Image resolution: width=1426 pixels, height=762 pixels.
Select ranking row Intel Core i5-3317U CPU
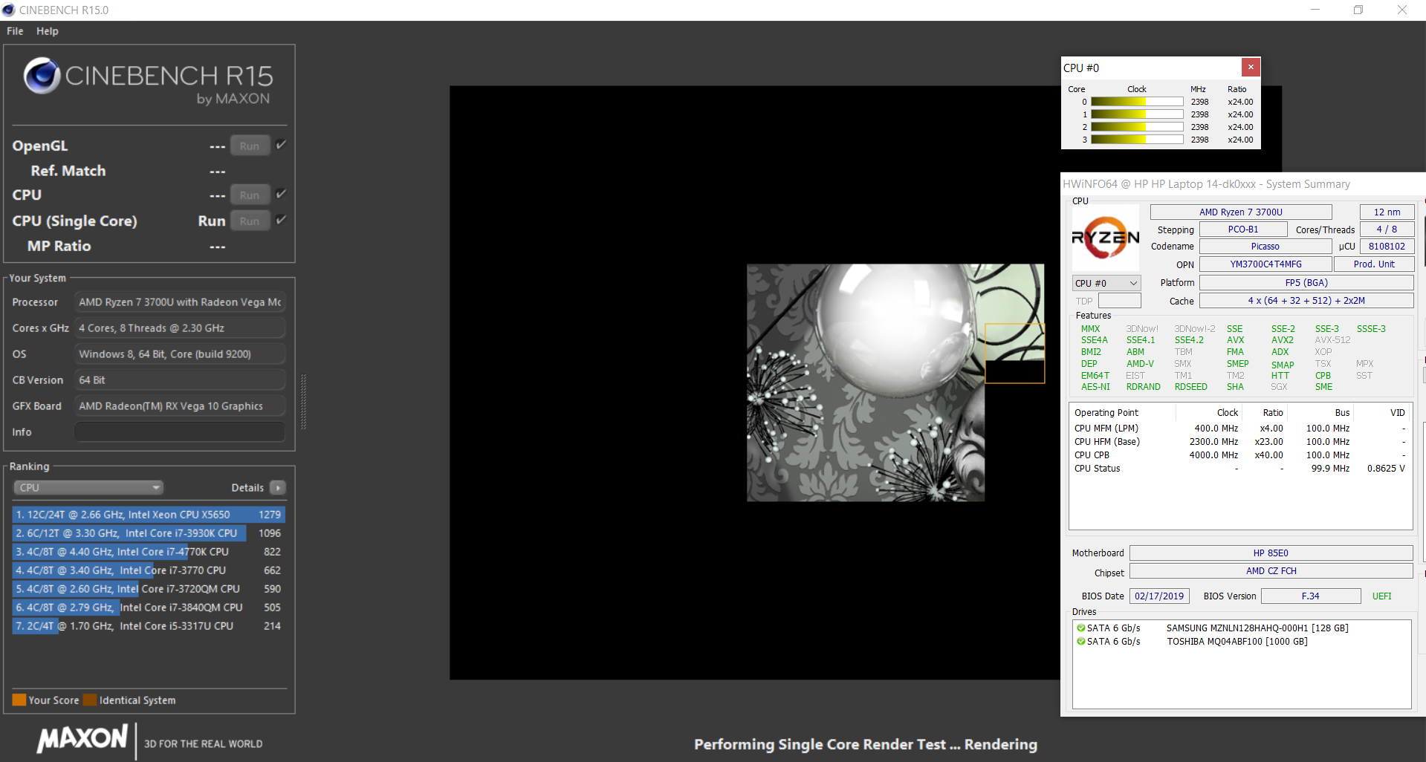pos(149,626)
